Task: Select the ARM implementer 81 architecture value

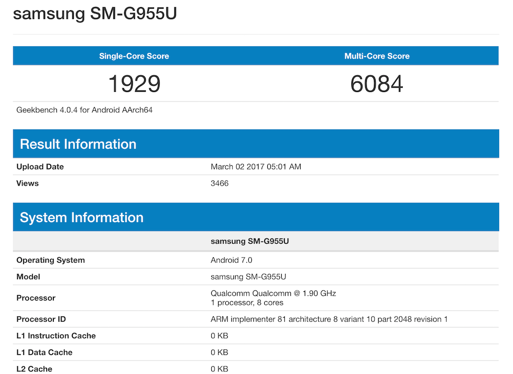Action: tap(329, 319)
